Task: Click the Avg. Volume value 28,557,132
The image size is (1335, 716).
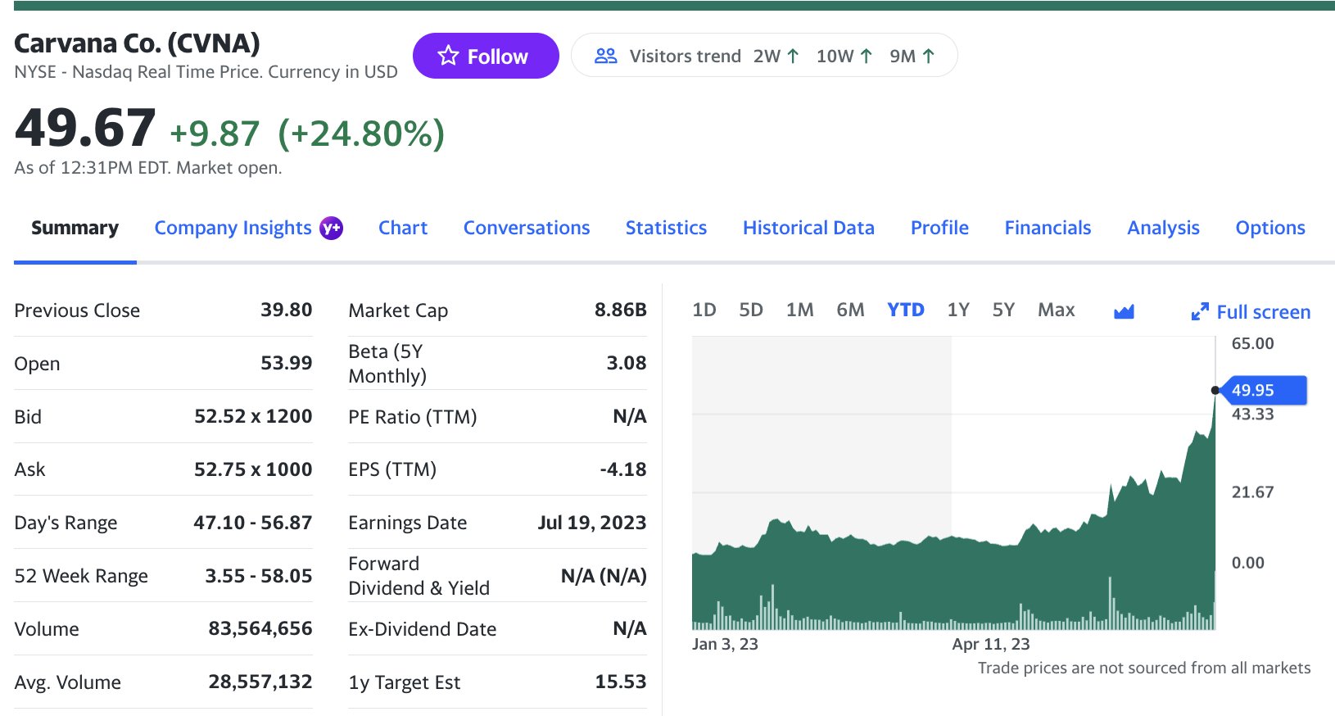Action: pos(260,682)
